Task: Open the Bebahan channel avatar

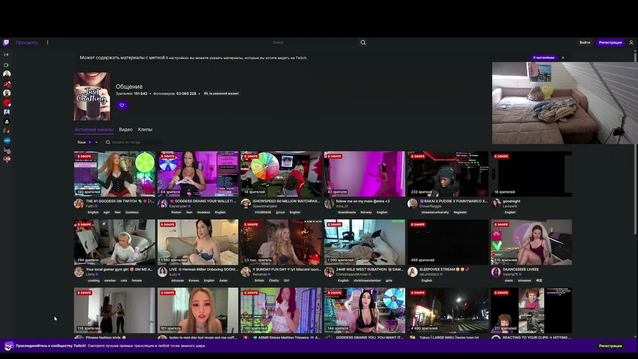Action: (245, 272)
